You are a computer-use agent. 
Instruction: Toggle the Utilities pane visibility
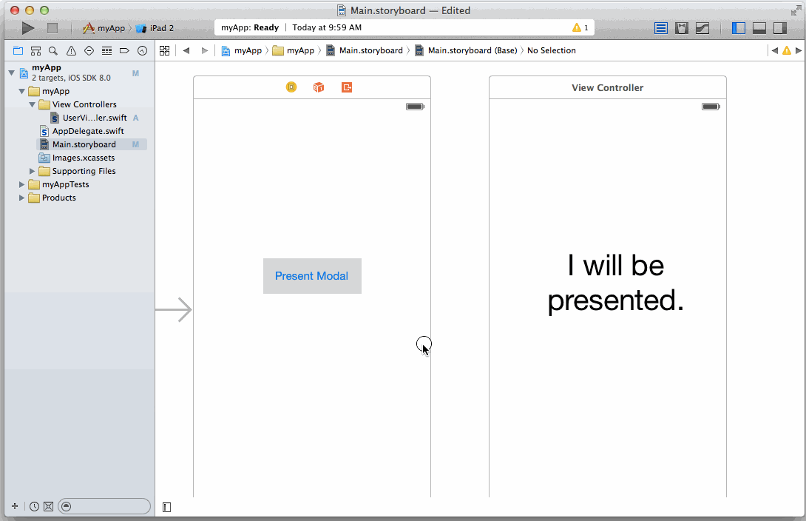pos(780,28)
